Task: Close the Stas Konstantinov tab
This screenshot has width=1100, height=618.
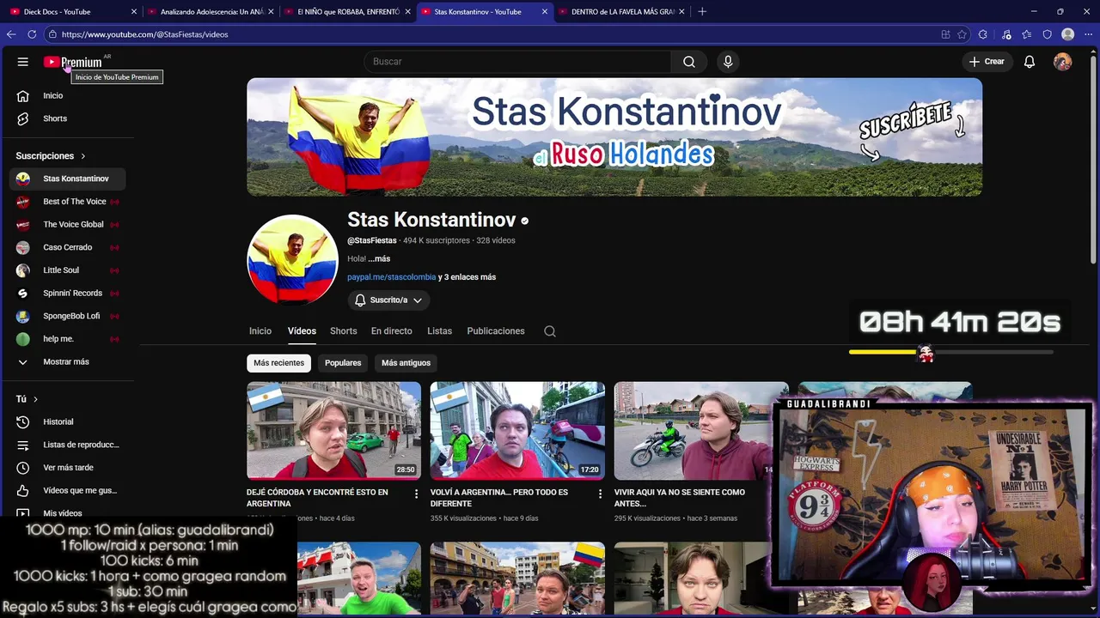Action: pyautogui.click(x=545, y=12)
